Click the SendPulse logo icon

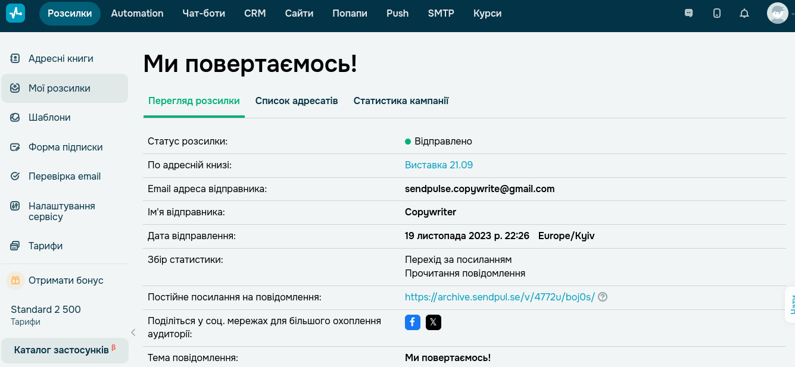point(15,13)
